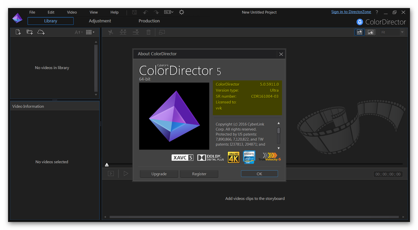Open the Help menu

(114, 12)
